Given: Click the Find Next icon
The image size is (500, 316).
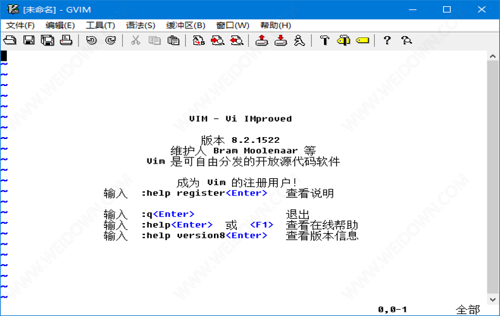Looking at the screenshot, I should point(218,40).
